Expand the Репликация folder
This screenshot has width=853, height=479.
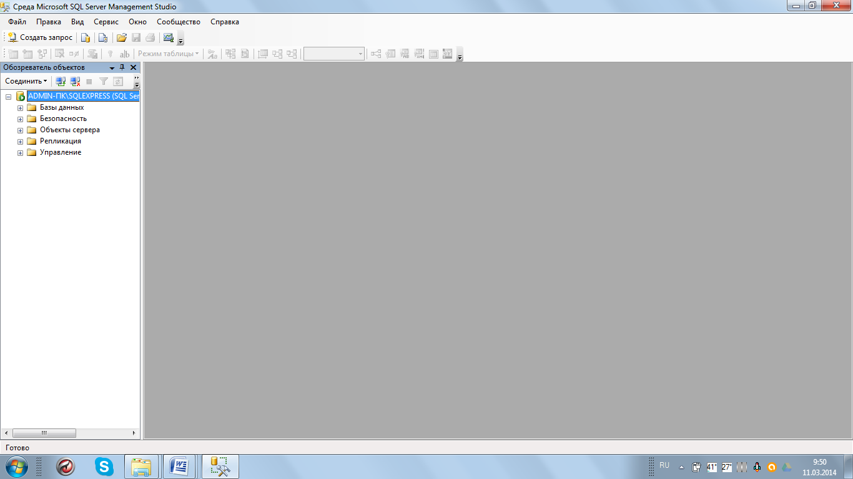[x=20, y=142]
